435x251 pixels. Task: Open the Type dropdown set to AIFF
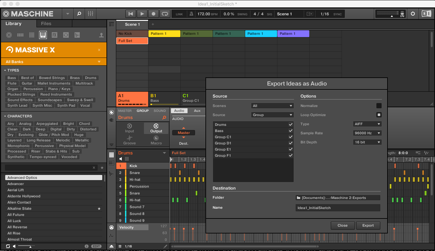367,124
